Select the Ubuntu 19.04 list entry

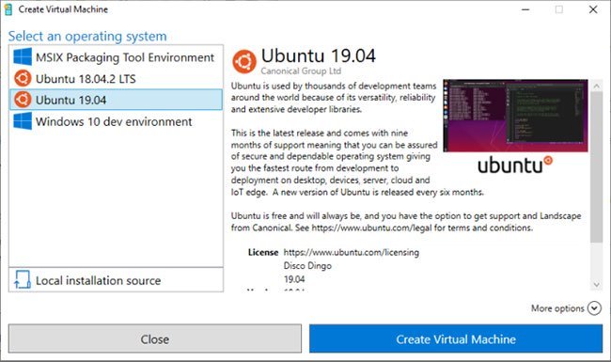coord(117,100)
